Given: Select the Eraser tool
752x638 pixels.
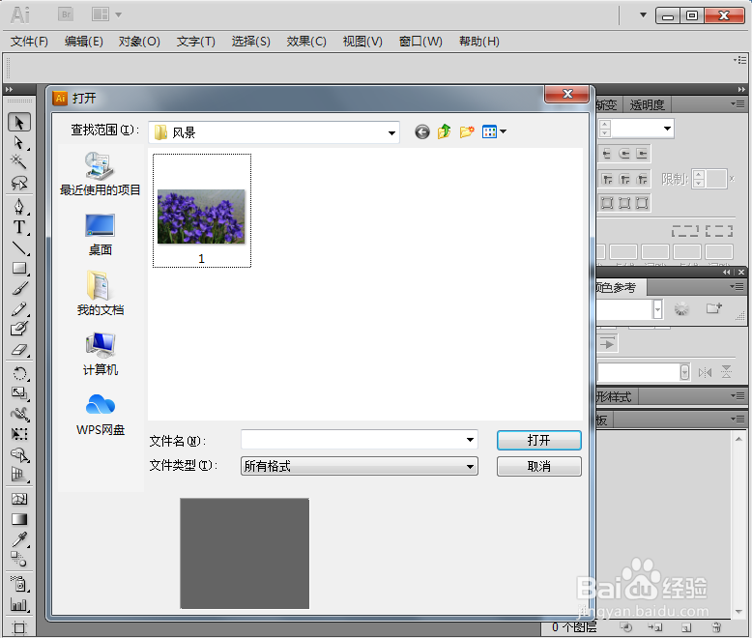Looking at the screenshot, I should point(19,350).
